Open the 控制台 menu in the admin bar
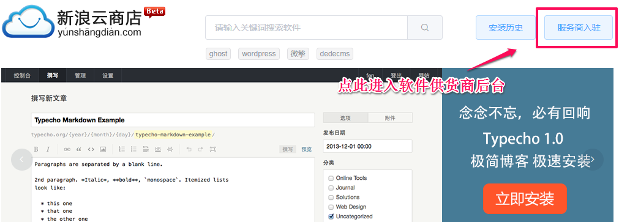619x222 pixels. coord(21,76)
